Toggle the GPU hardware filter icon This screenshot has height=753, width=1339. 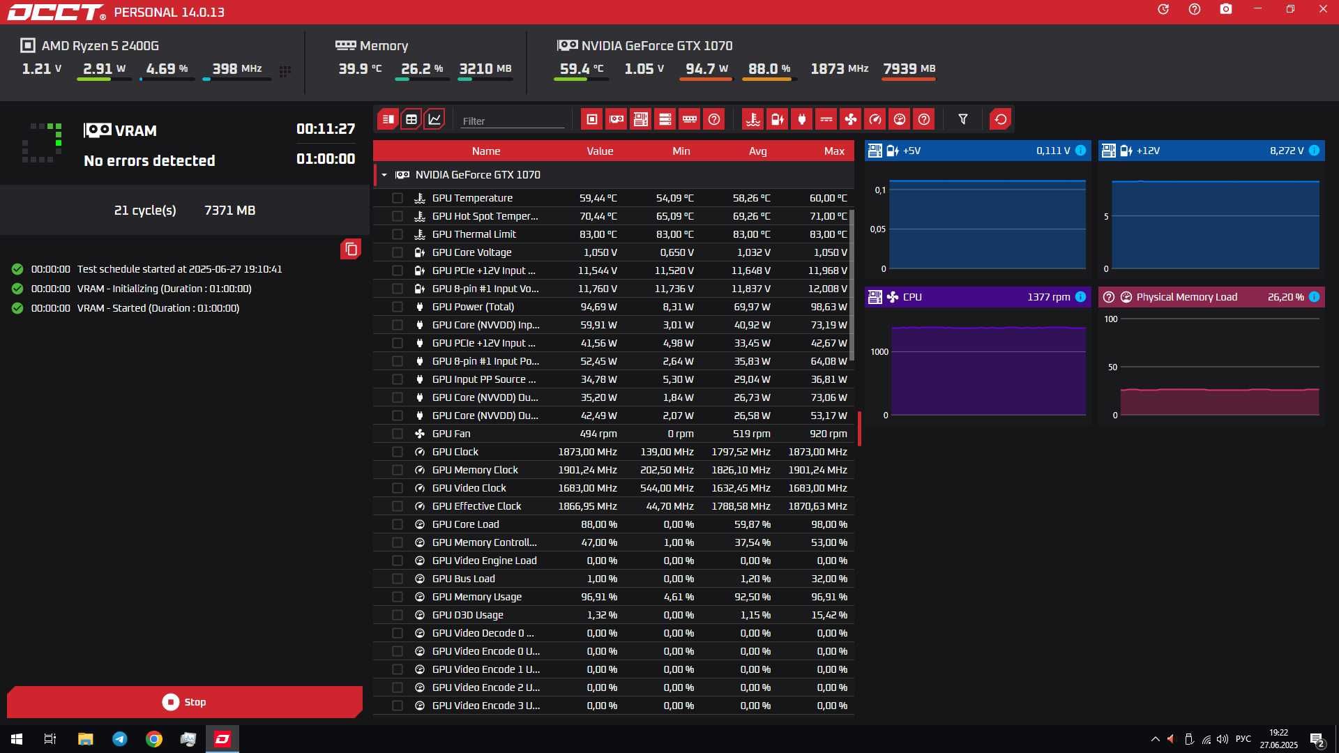tap(616, 119)
